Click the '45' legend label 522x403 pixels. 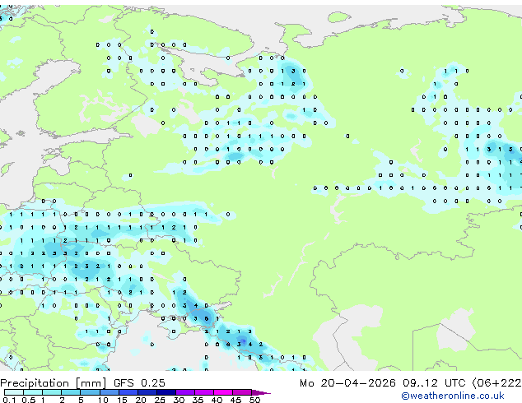pos(235,400)
